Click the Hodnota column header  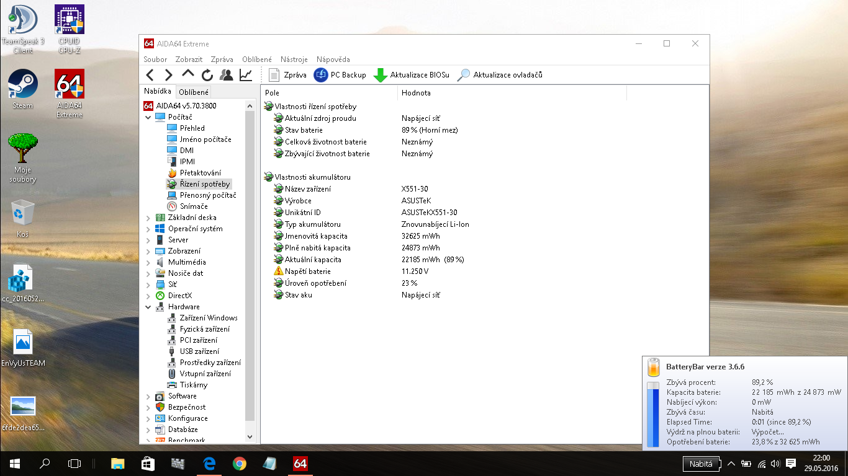coord(512,93)
